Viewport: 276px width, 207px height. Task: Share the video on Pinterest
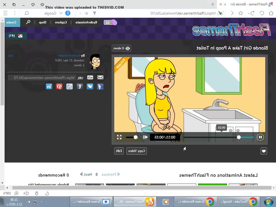click(59, 87)
